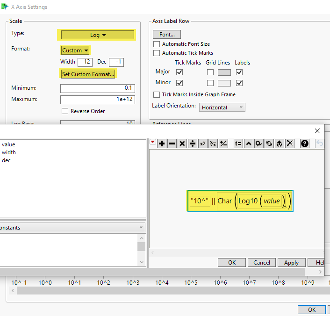Click the Maximum value input field
The image size is (330, 316).
97,100
